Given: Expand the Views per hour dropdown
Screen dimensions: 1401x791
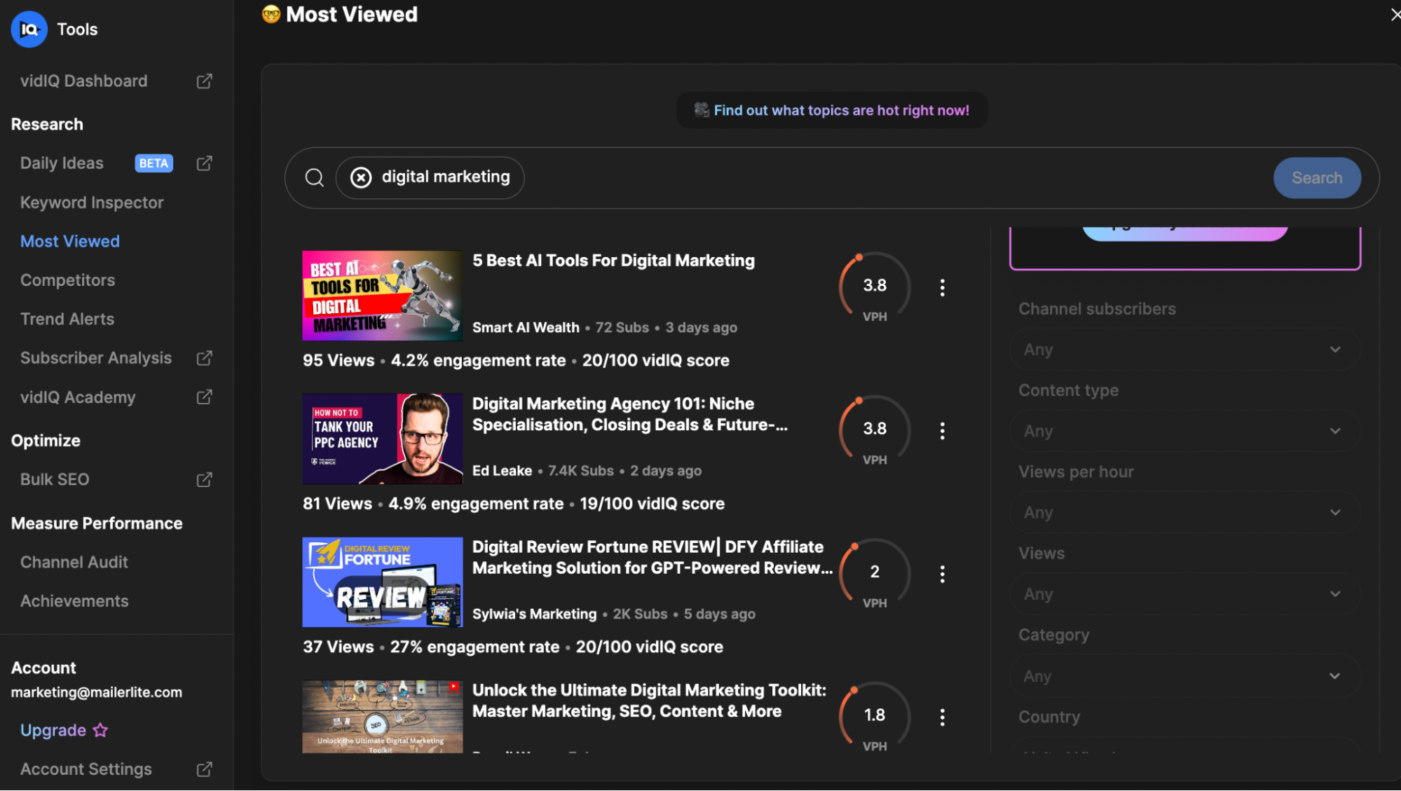Looking at the screenshot, I should pos(1184,513).
